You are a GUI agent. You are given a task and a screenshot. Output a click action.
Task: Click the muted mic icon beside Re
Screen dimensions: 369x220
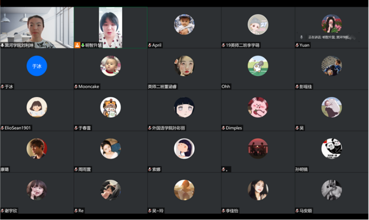click(x=76, y=211)
